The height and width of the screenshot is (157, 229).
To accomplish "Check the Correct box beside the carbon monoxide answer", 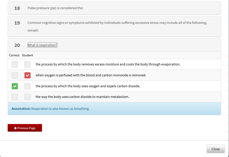I will (15, 75).
